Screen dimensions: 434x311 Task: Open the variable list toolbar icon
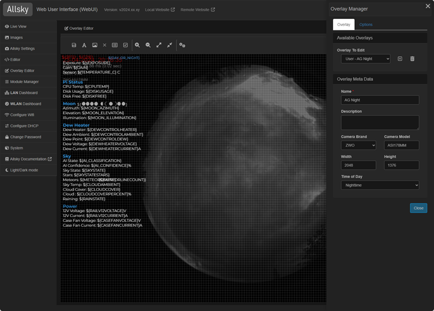pos(114,45)
